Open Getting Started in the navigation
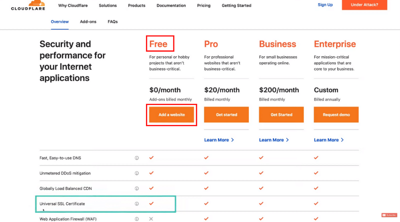Image resolution: width=400 pixels, height=222 pixels. point(236,5)
